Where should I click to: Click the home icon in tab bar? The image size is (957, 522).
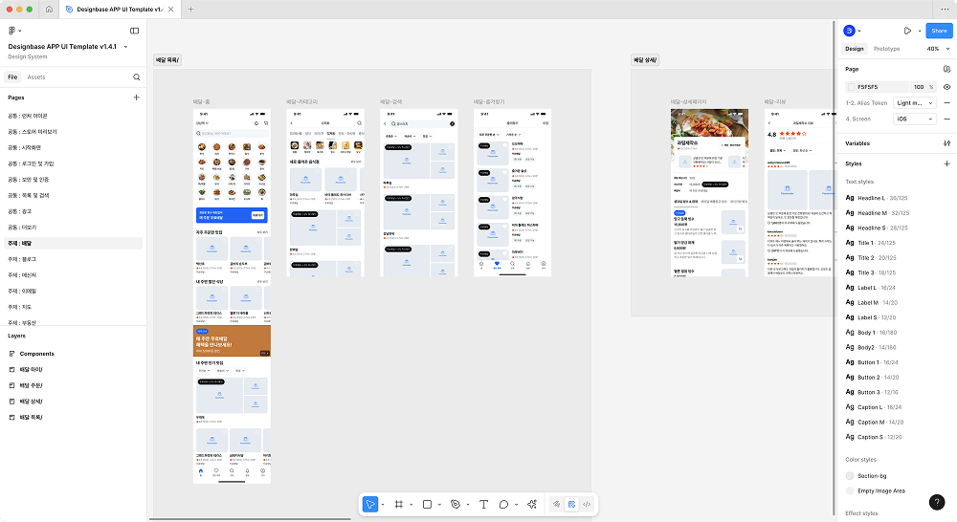pyautogui.click(x=49, y=9)
